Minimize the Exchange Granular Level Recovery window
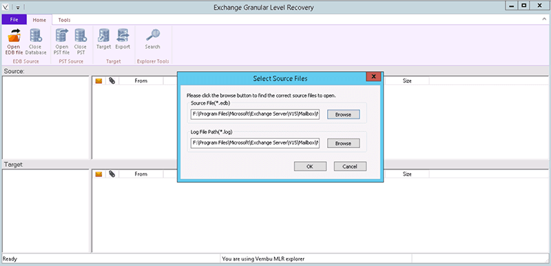The height and width of the screenshot is (266, 551). pos(511,6)
